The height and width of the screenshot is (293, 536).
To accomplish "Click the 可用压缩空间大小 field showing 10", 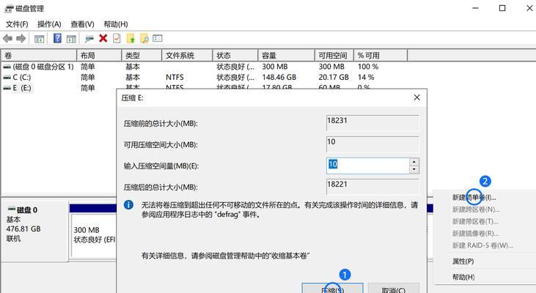I will pos(372,144).
